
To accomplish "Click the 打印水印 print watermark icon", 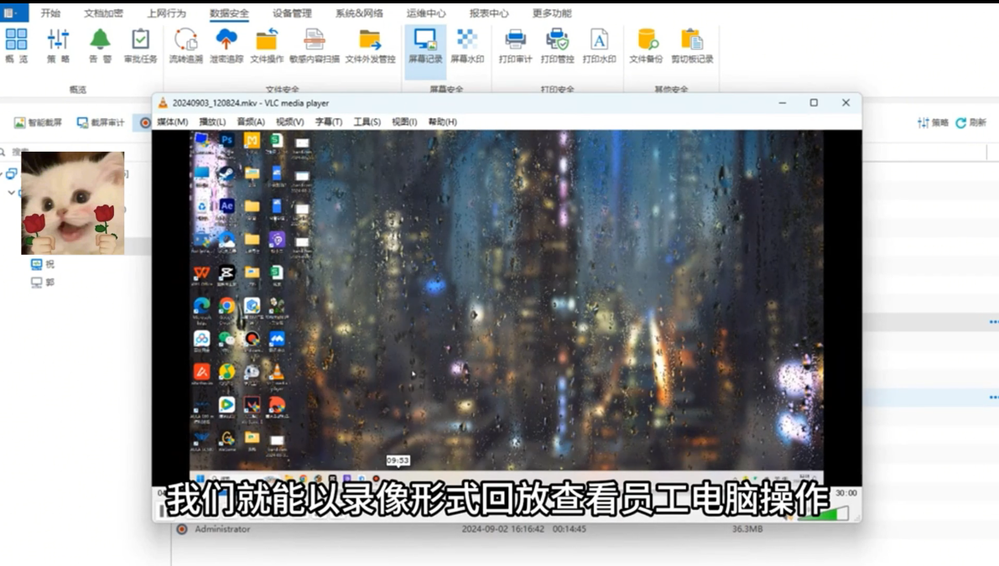I will (599, 46).
